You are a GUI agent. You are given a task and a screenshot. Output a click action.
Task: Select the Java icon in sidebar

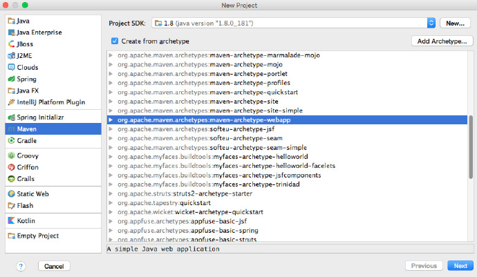tap(12, 21)
